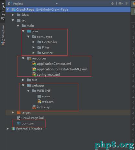Expand the .idea folder arrow
The width and height of the screenshot is (135, 150).
13,15
